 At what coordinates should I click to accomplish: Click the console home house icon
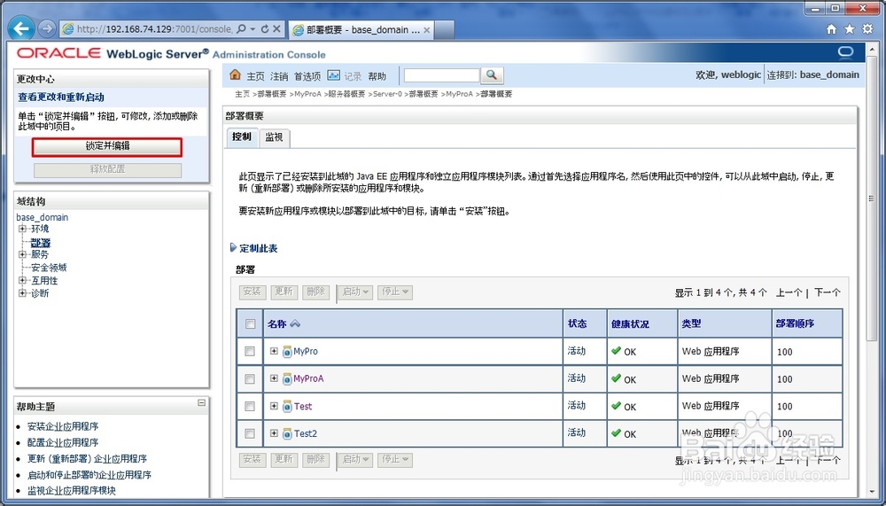point(235,74)
